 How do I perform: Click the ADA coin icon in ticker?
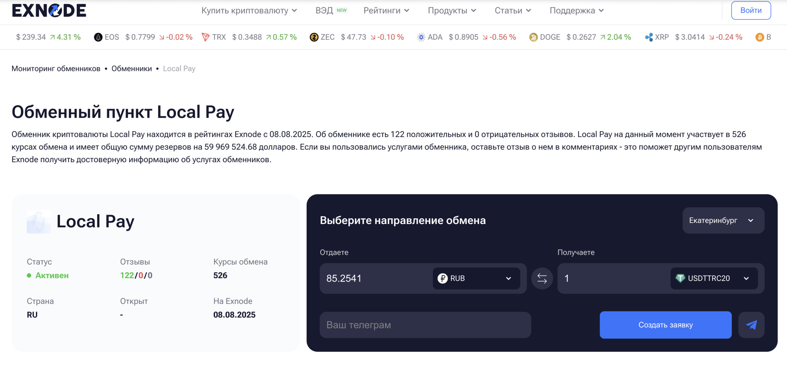421,37
